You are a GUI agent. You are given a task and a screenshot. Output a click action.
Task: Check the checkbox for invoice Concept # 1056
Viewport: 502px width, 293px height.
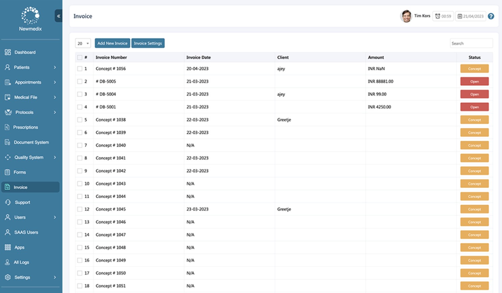click(79, 68)
